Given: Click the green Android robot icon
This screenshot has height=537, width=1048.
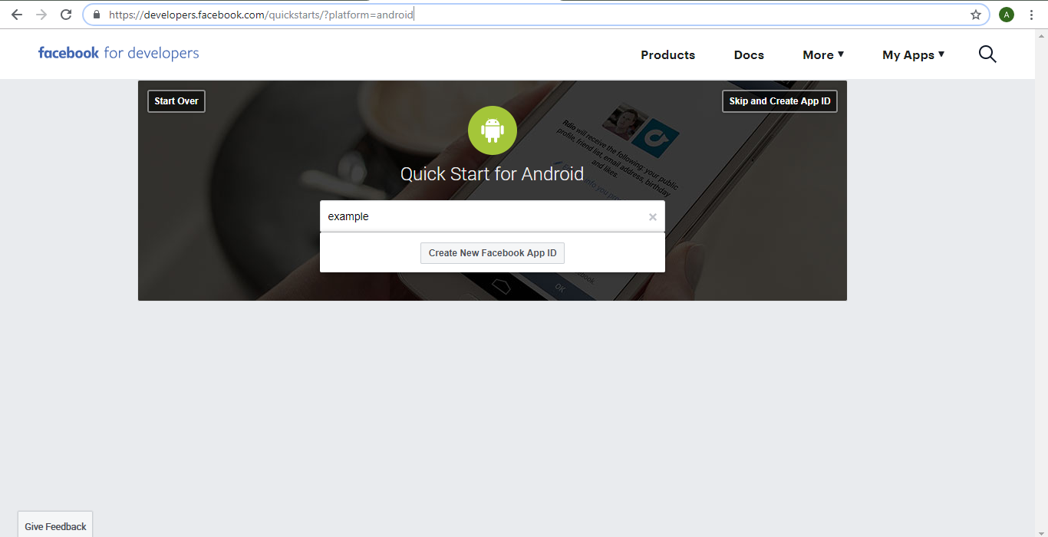Looking at the screenshot, I should point(493,130).
